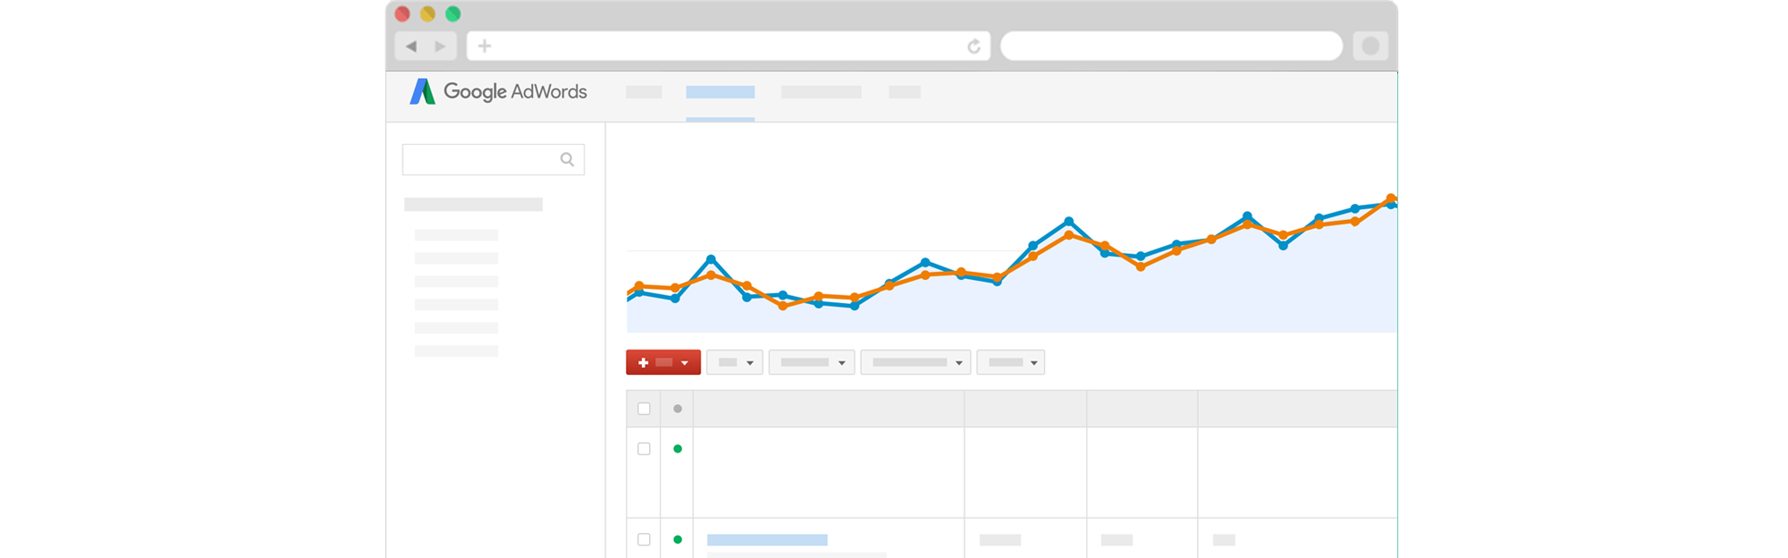Select the first gray navigation tab
This screenshot has height=558, width=1788.
coord(644,92)
